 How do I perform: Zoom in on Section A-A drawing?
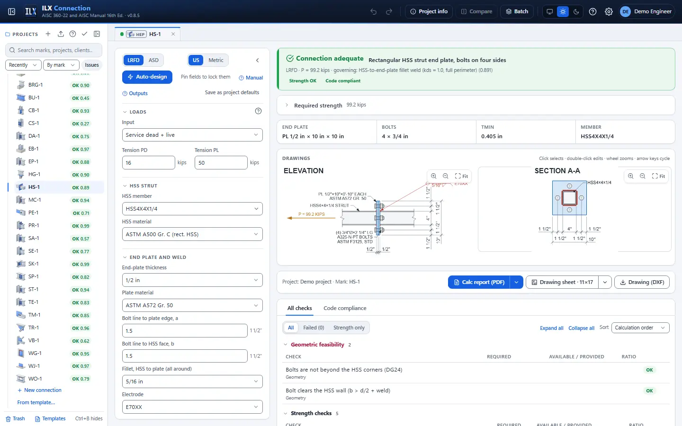tap(630, 176)
